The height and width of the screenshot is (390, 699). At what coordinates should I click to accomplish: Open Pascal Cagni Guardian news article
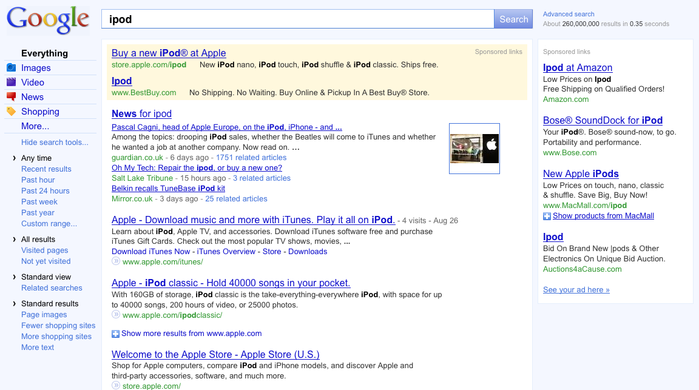(x=226, y=127)
